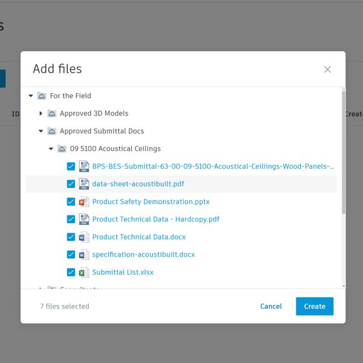This screenshot has height=363, width=363.
Task: Uncheck the data-sheet-acoustibuilt.pdf checkbox
Action: 71,184
